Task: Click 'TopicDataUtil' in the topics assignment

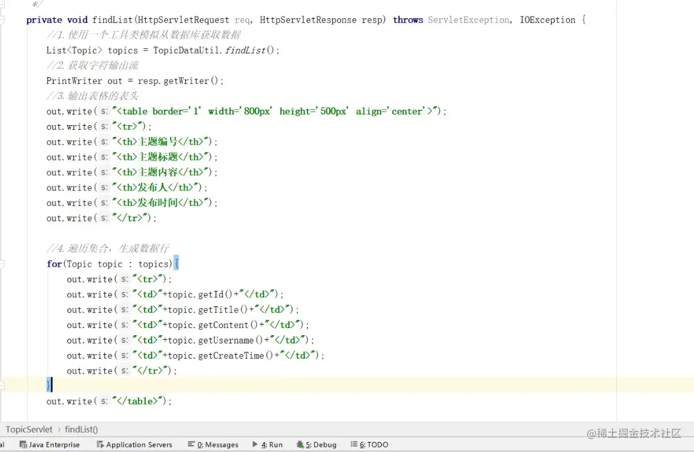Action: click(186, 51)
